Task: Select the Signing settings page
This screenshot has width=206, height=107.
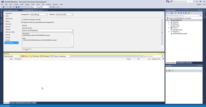Action: (8, 35)
